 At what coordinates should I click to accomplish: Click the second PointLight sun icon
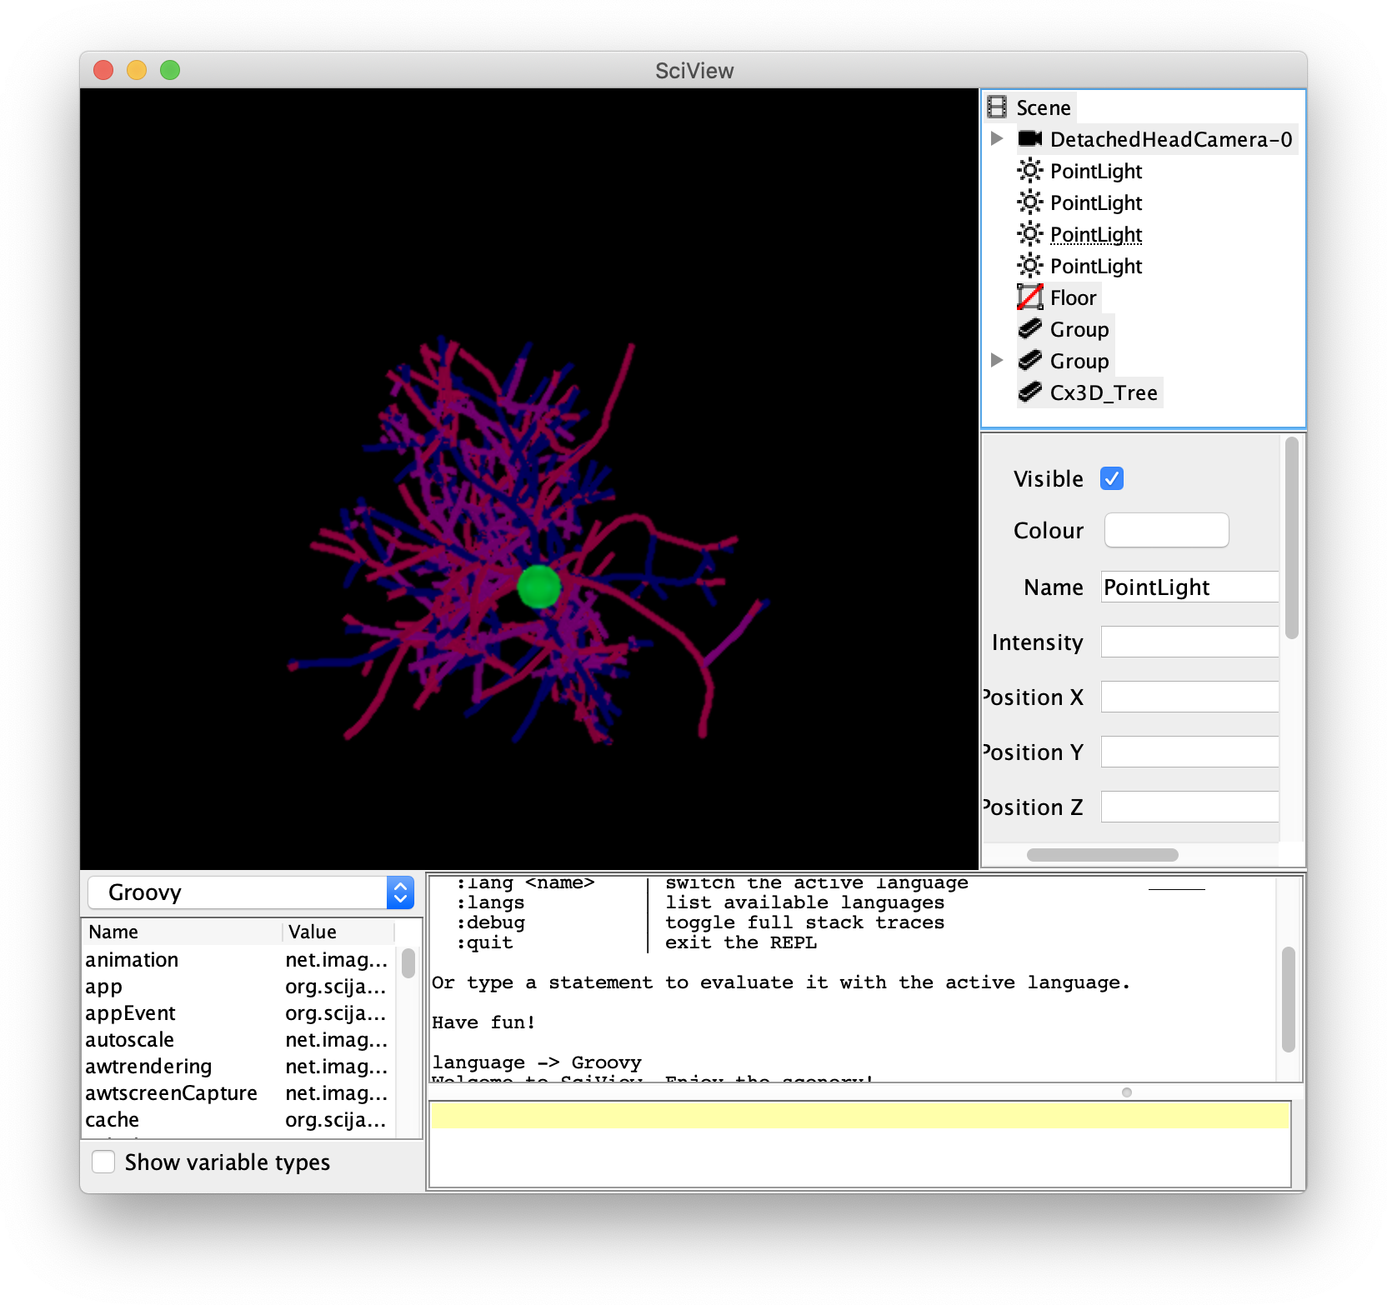(x=1030, y=202)
